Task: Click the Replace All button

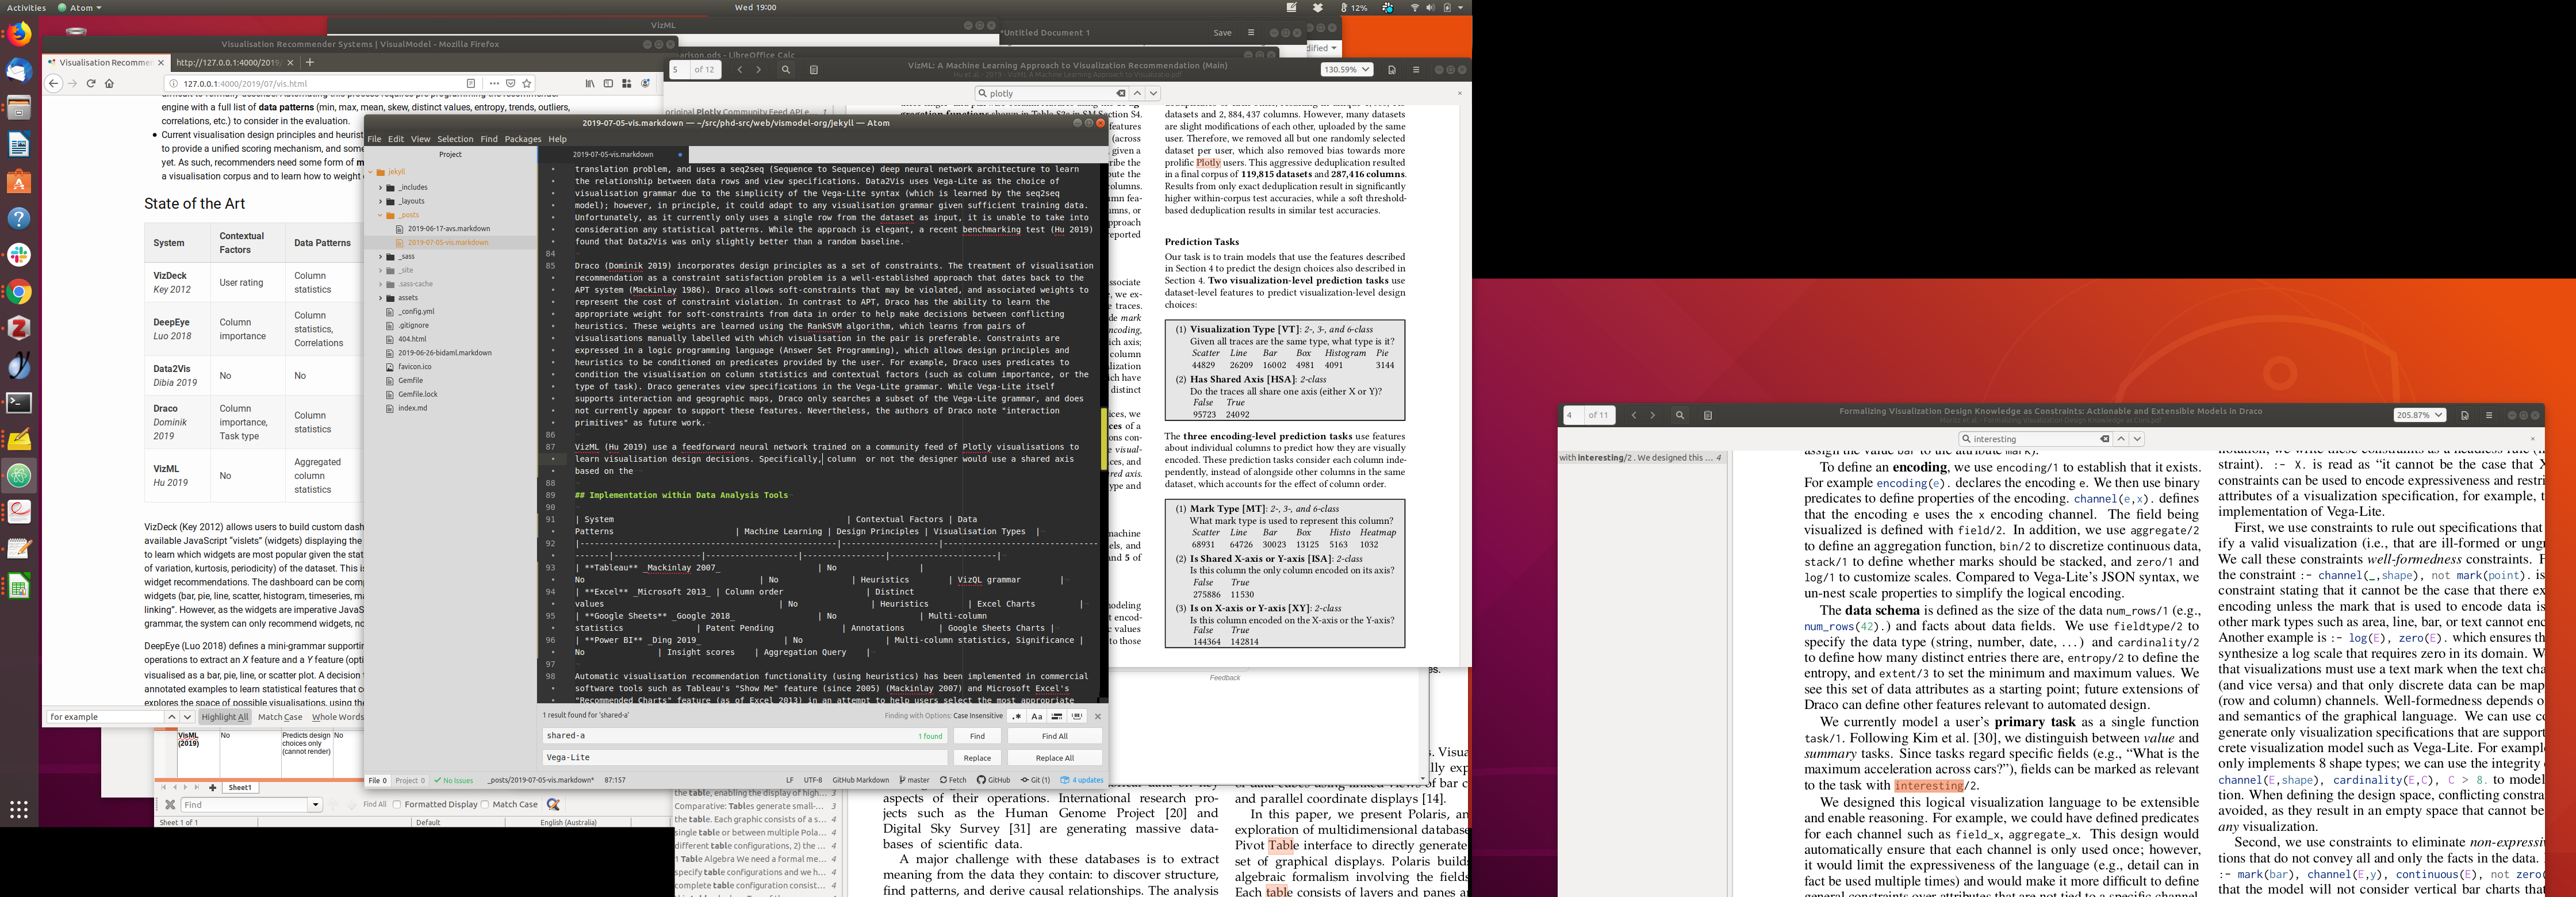Action: point(1054,758)
